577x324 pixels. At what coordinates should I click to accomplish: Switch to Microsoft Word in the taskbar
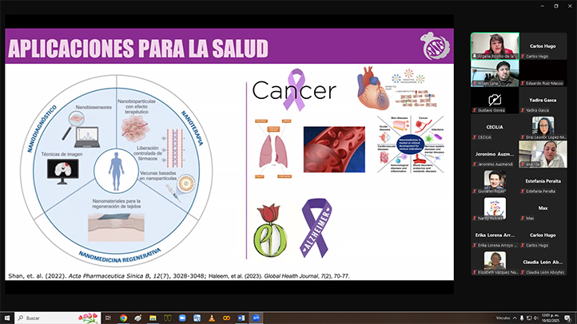click(x=241, y=318)
